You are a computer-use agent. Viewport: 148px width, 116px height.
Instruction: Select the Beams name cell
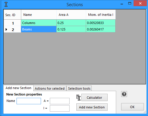(39, 29)
